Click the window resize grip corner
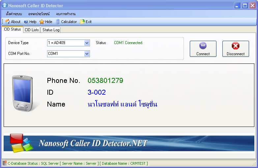Screen dimensions: 258x168 click(255, 164)
